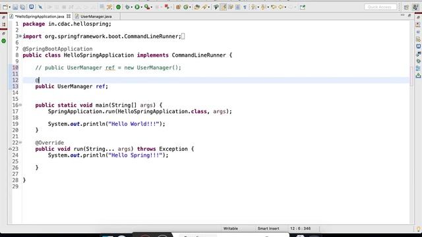Click the Save All toolbar icon

coord(22,7)
